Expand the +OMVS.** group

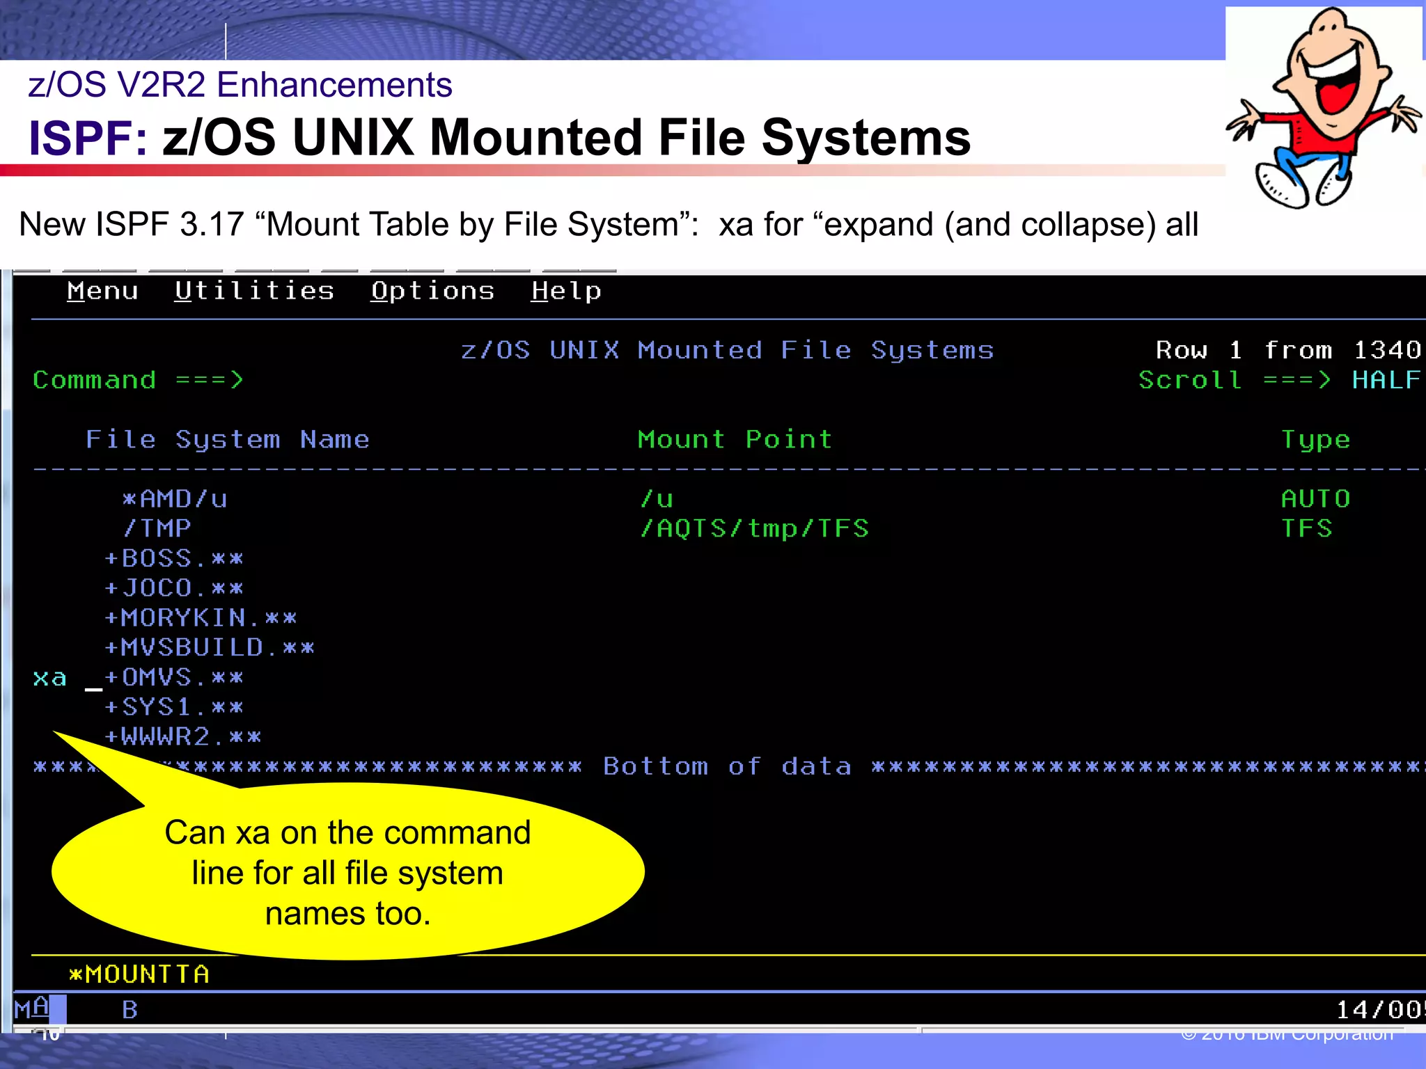click(174, 678)
